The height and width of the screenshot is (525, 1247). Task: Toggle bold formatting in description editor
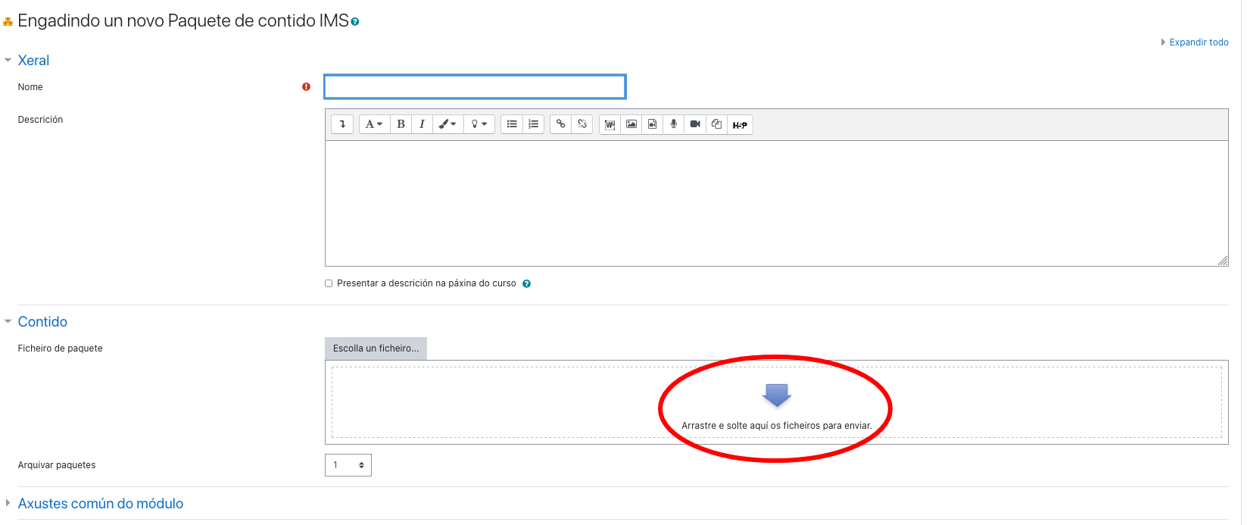[x=401, y=124]
